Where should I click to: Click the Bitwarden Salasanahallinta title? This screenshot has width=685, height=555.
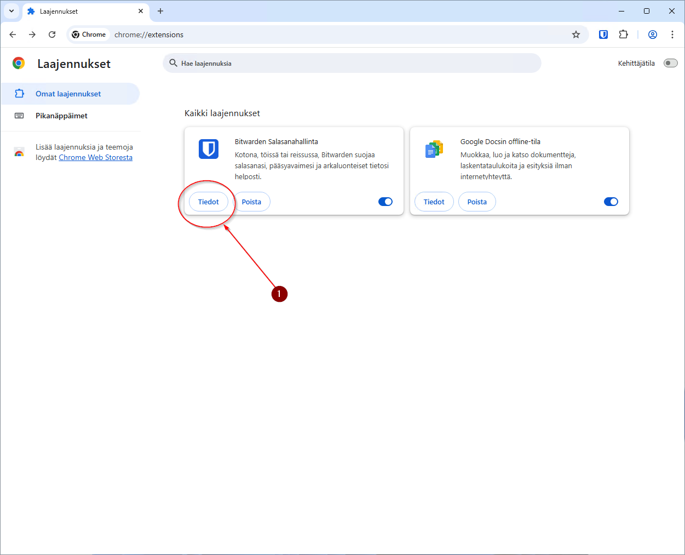click(277, 141)
